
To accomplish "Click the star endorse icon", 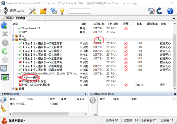I will coord(5,60).
